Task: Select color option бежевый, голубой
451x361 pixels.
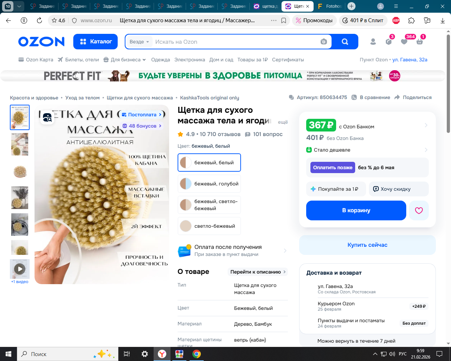Action: (209, 184)
